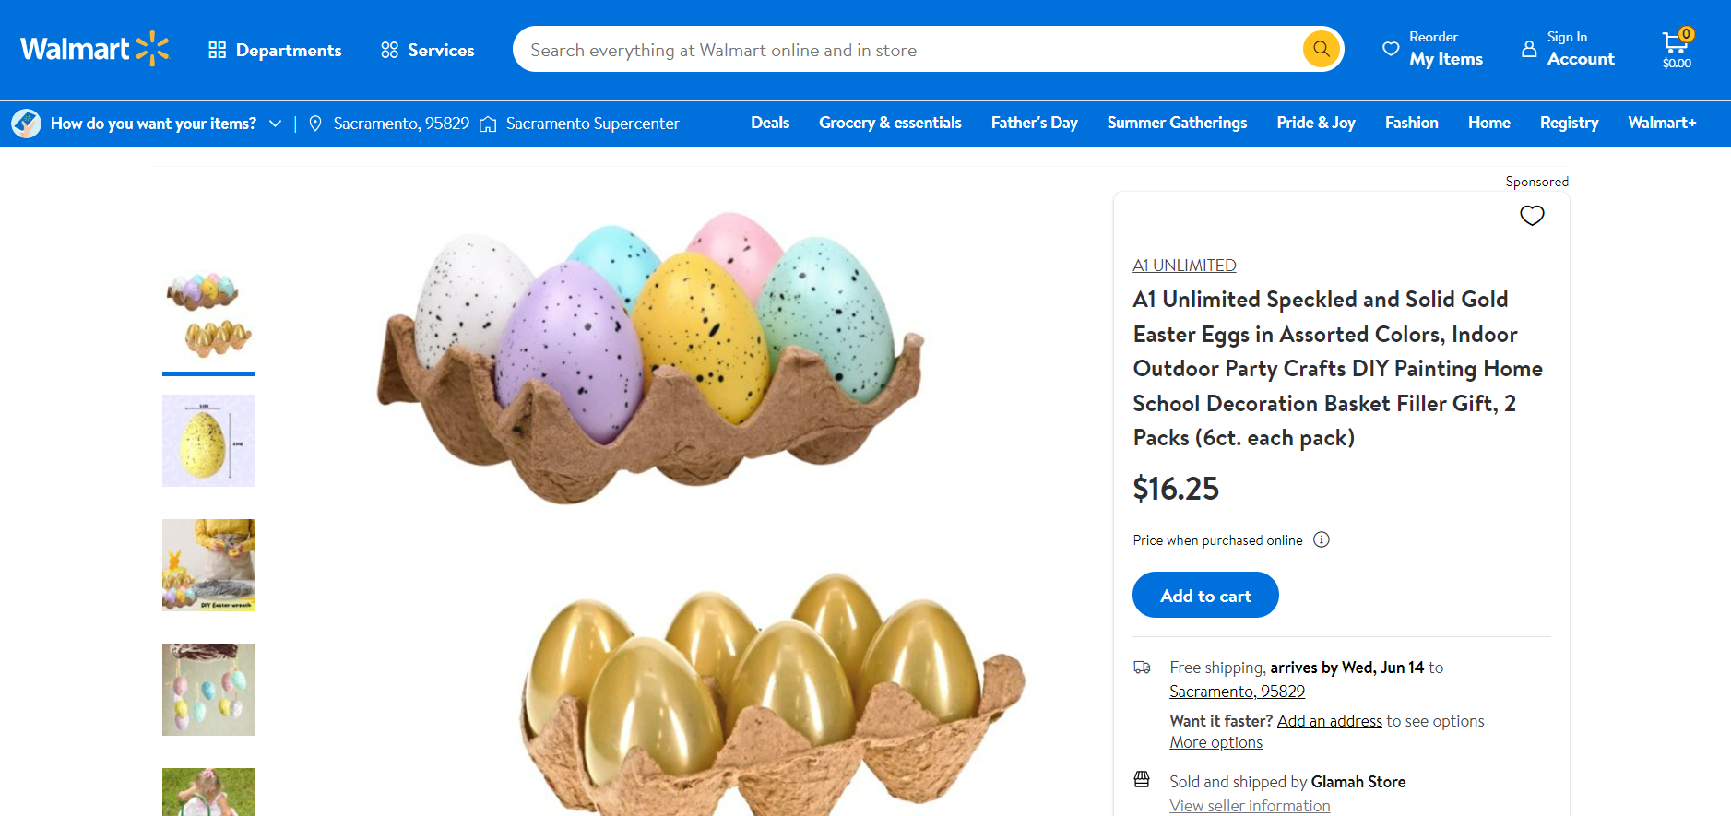Screen dimensions: 1731x816
Task: Open the Departments menu
Action: (275, 50)
